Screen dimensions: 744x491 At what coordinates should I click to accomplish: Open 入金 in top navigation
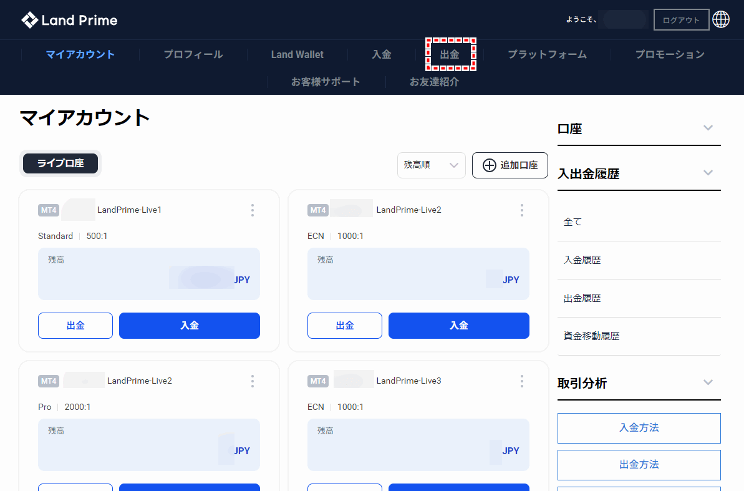[x=382, y=55]
